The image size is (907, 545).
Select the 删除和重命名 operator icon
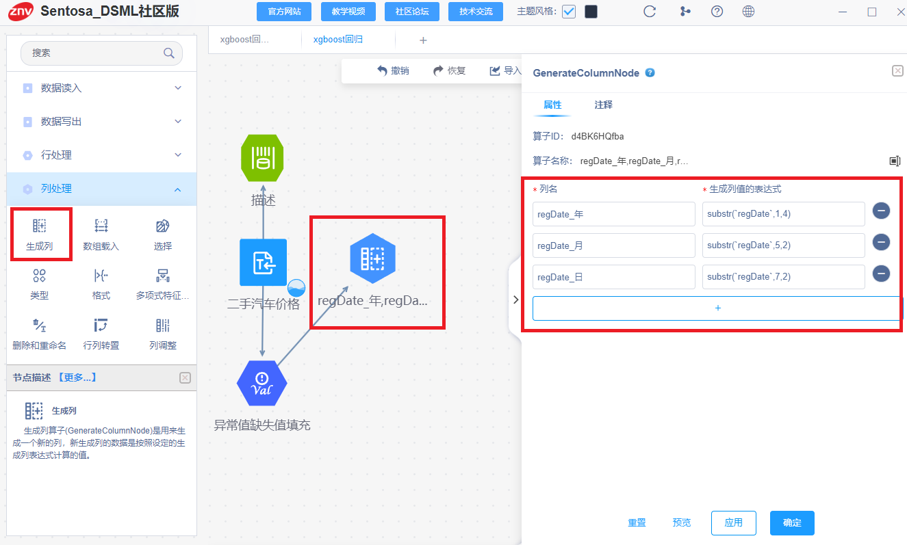[x=40, y=325]
